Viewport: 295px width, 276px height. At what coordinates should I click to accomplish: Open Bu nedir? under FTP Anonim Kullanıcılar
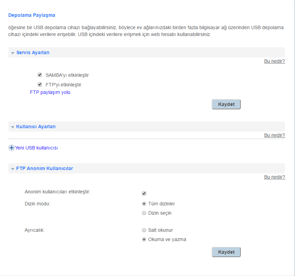pos(274,177)
